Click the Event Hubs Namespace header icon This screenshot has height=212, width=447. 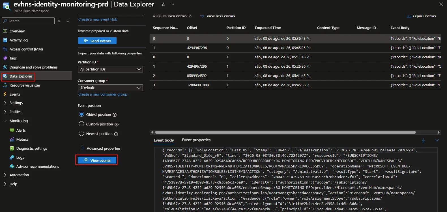(6, 6)
